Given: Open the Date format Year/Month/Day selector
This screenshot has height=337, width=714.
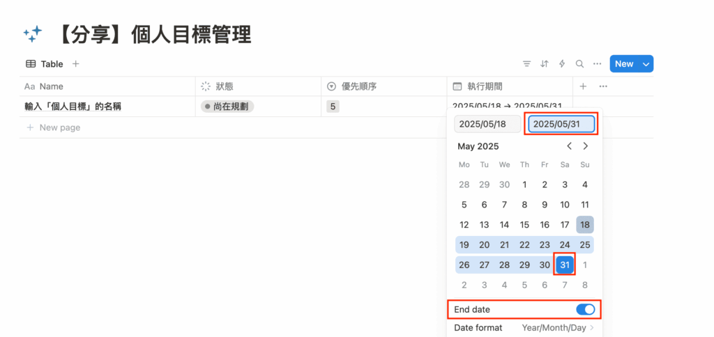Looking at the screenshot, I should 558,327.
